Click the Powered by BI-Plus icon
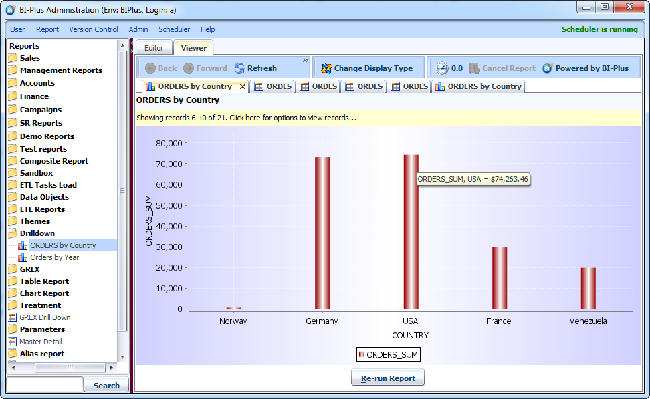The width and height of the screenshot is (650, 399). coord(548,68)
